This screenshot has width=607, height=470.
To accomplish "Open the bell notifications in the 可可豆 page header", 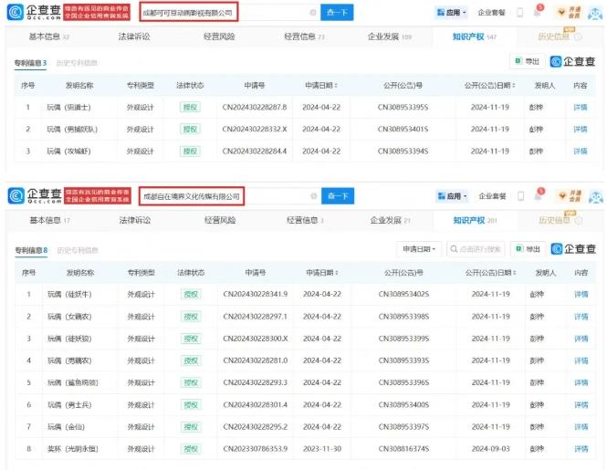I will pyautogui.click(x=538, y=13).
